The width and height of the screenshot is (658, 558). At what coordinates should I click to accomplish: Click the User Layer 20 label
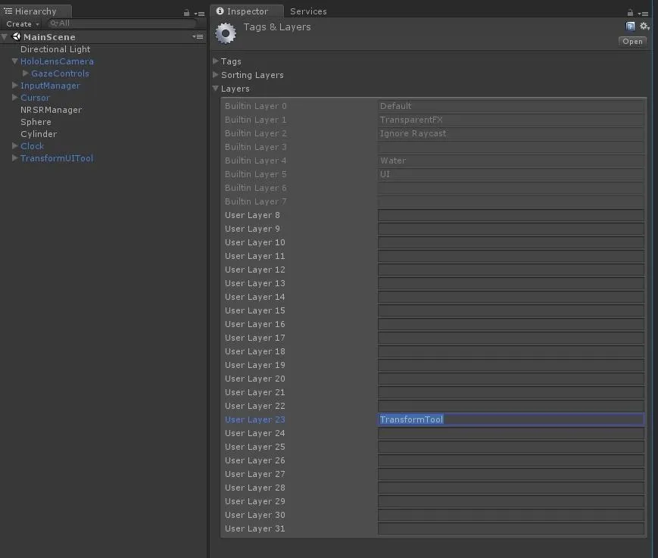[254, 379]
